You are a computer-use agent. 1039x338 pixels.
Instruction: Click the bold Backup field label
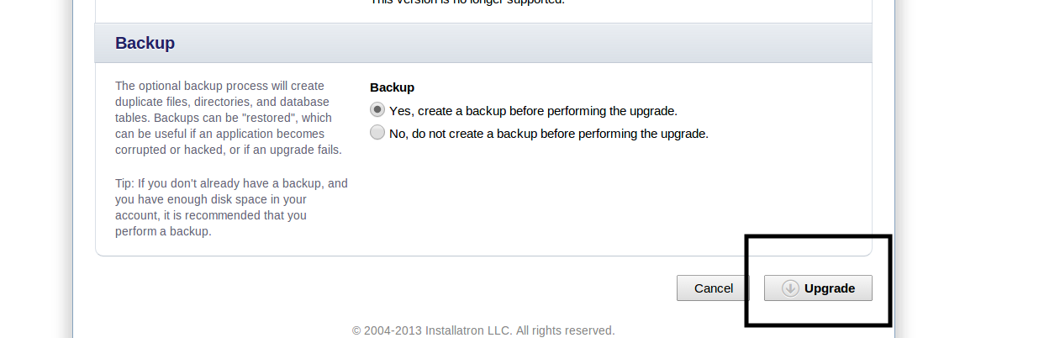coord(392,87)
